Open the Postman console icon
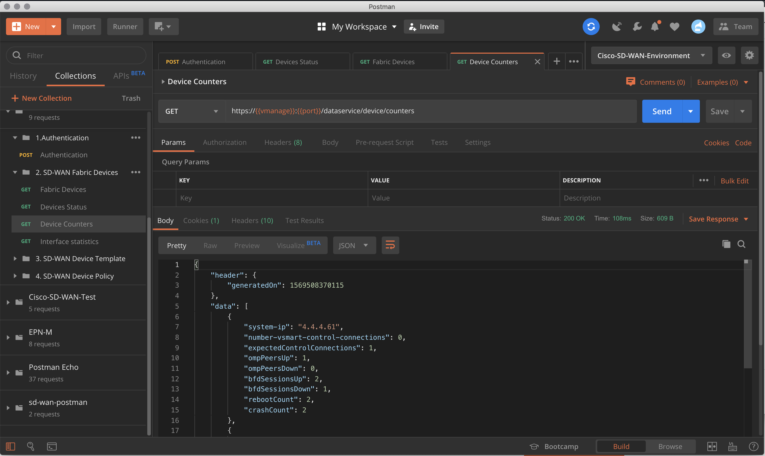Screen dimensions: 765x456 point(52,446)
